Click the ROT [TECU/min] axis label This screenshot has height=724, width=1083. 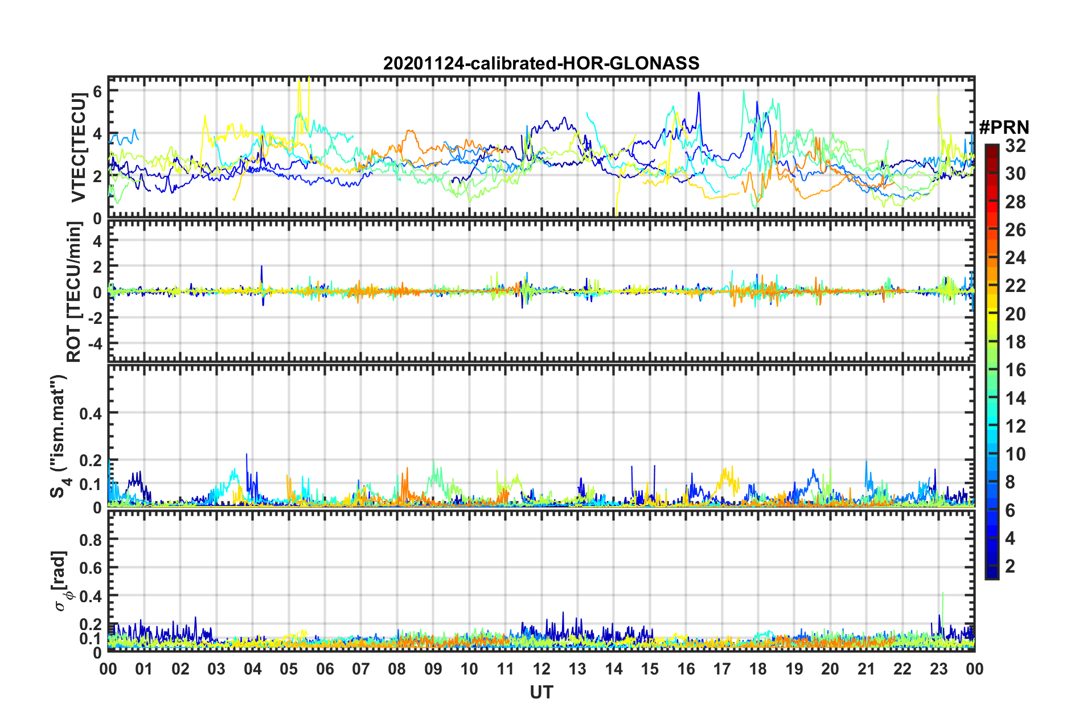(75, 292)
